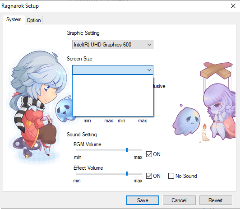This screenshot has height=209, width=240.
Task: Click the Effect Volume label
Action: (x=88, y=168)
